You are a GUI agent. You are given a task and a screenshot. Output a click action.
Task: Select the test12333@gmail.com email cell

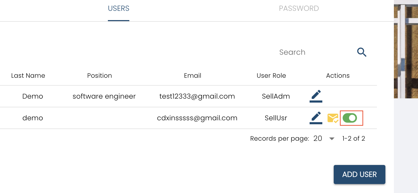tap(197, 96)
